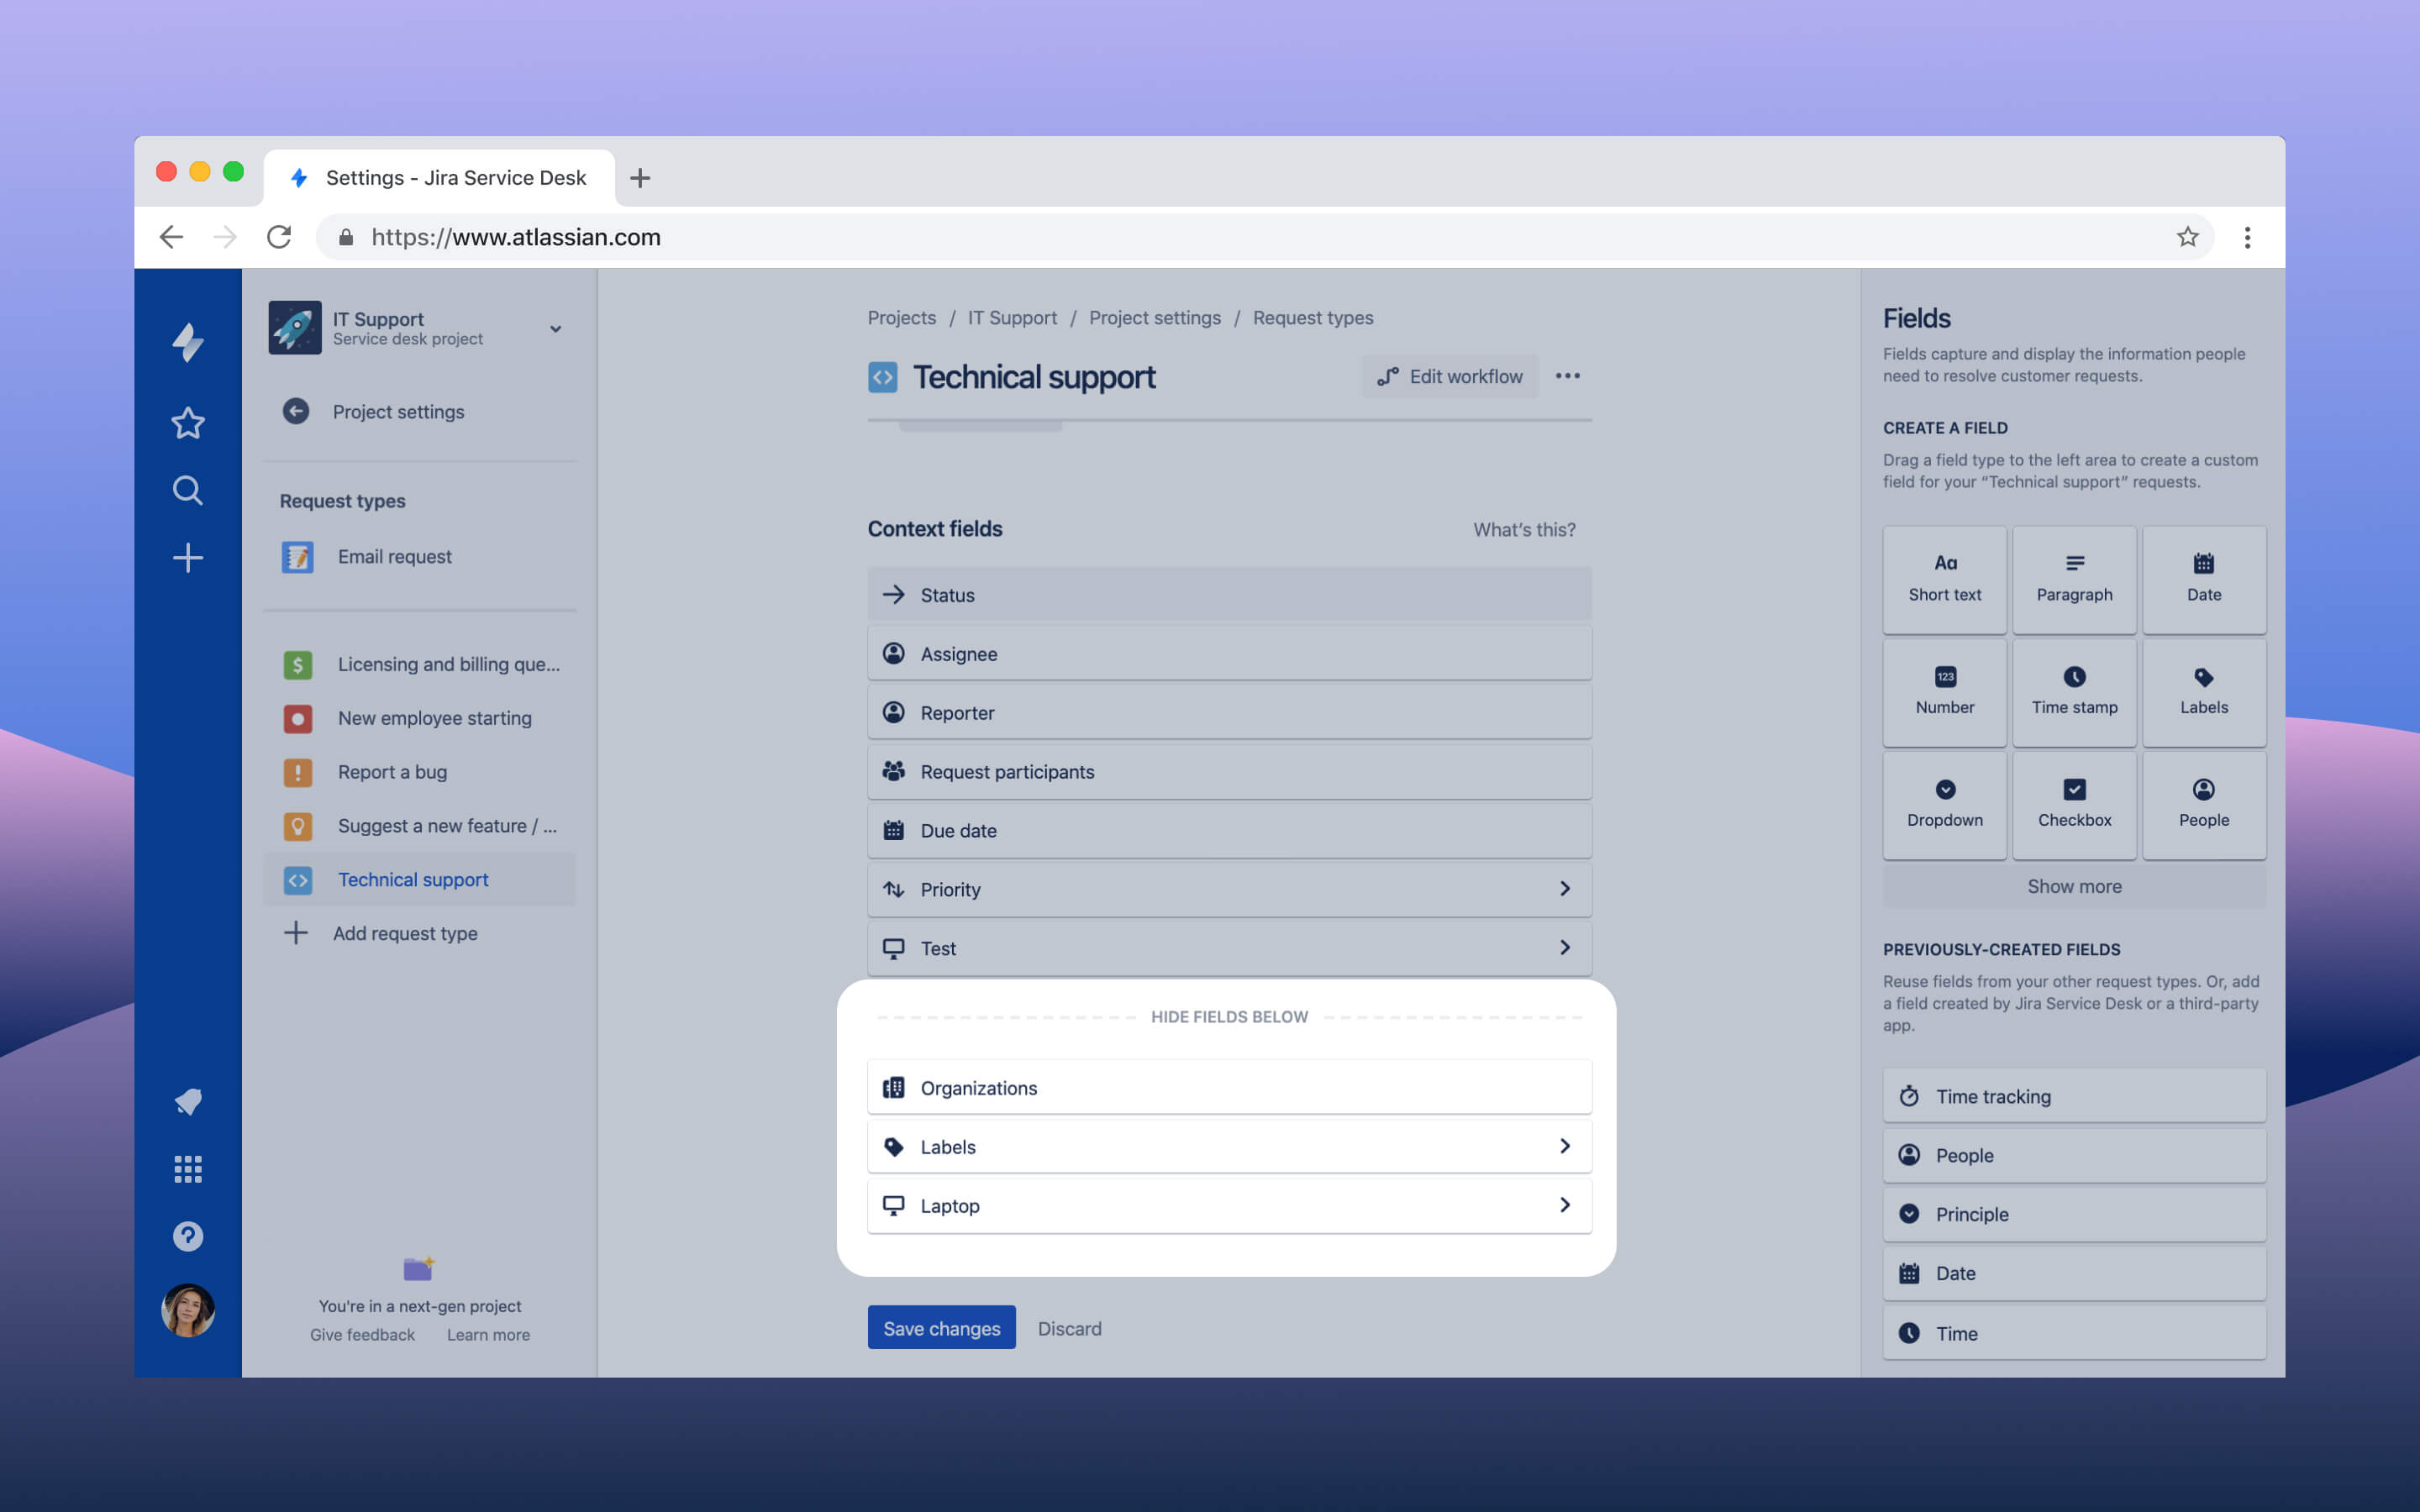
Task: Open the user profile avatar
Action: tap(188, 1310)
